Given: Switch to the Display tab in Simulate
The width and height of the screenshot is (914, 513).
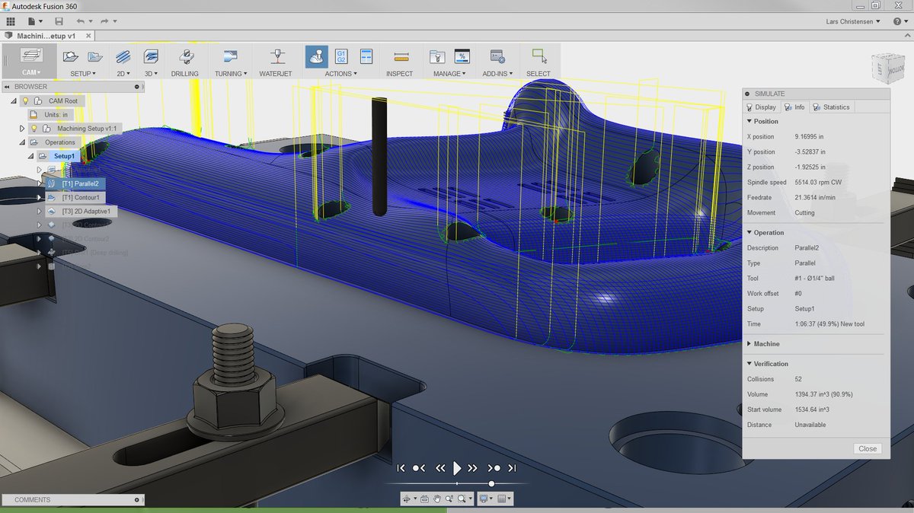Looking at the screenshot, I should pos(761,107).
